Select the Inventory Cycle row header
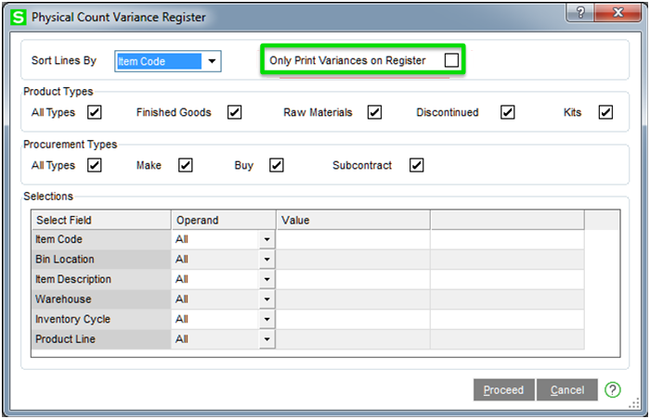This screenshot has width=650, height=419. click(x=101, y=319)
